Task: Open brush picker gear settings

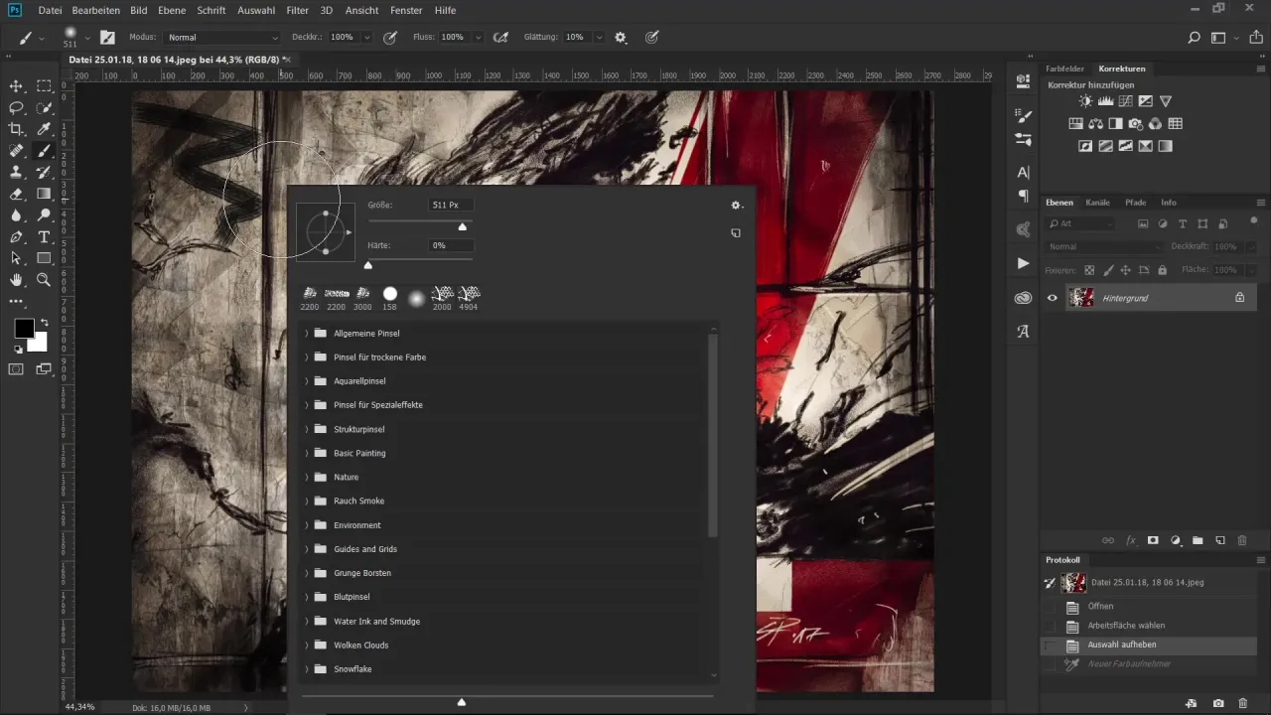Action: [736, 206]
